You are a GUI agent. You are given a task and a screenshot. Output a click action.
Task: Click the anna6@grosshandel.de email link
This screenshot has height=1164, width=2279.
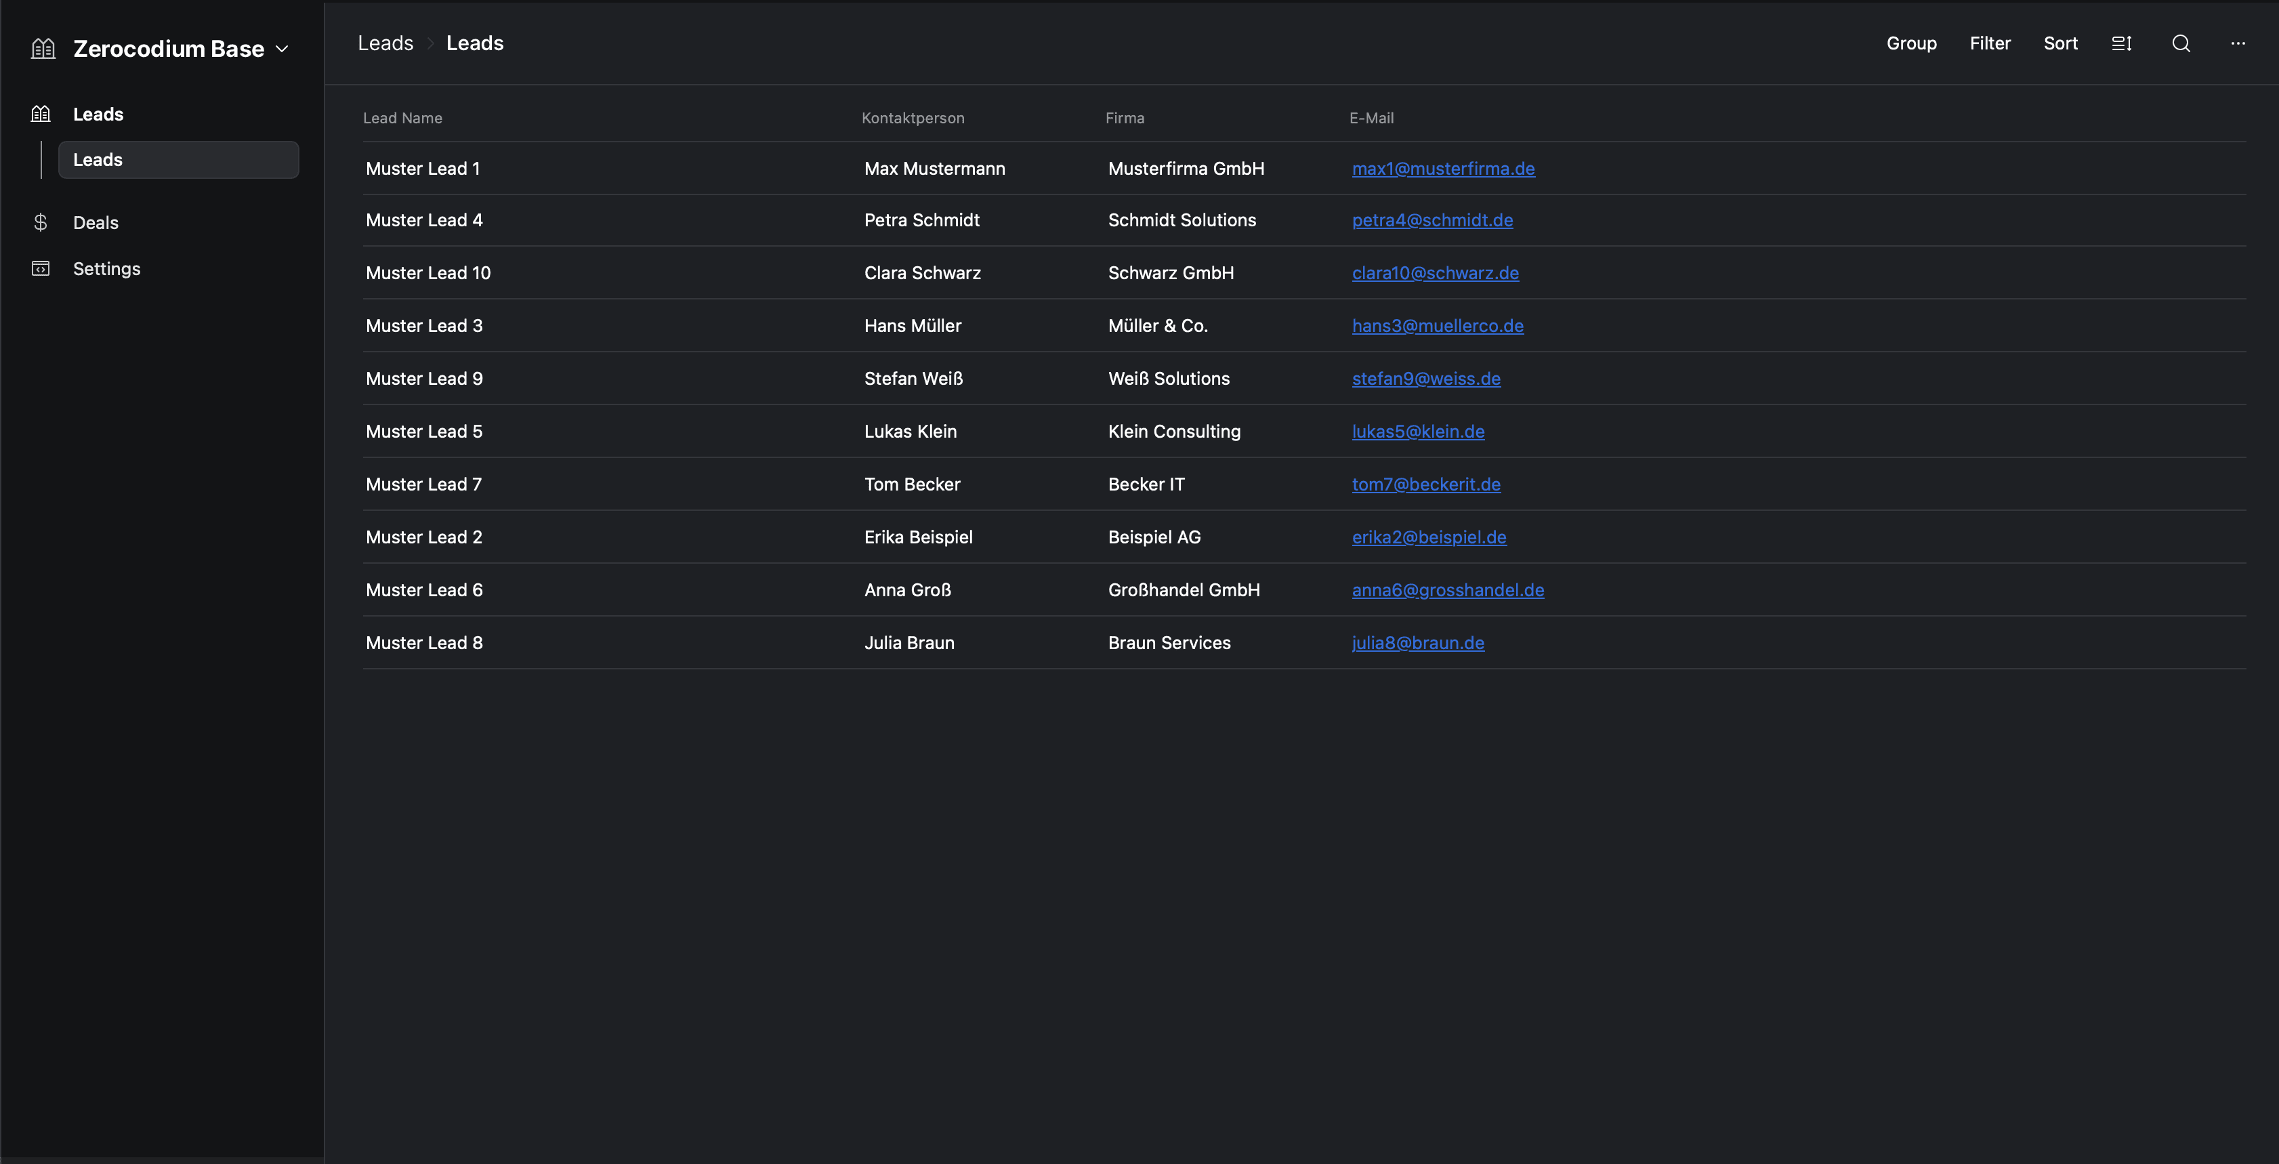[1447, 590]
